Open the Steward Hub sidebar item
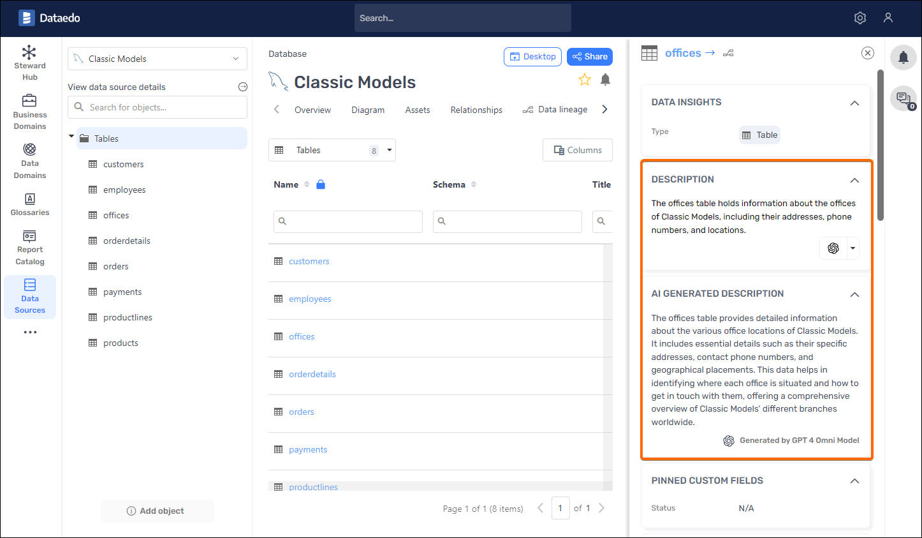This screenshot has width=922, height=538. point(30,63)
